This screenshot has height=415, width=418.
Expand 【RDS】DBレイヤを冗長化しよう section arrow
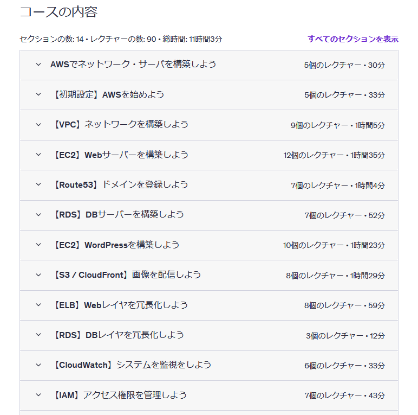38,335
